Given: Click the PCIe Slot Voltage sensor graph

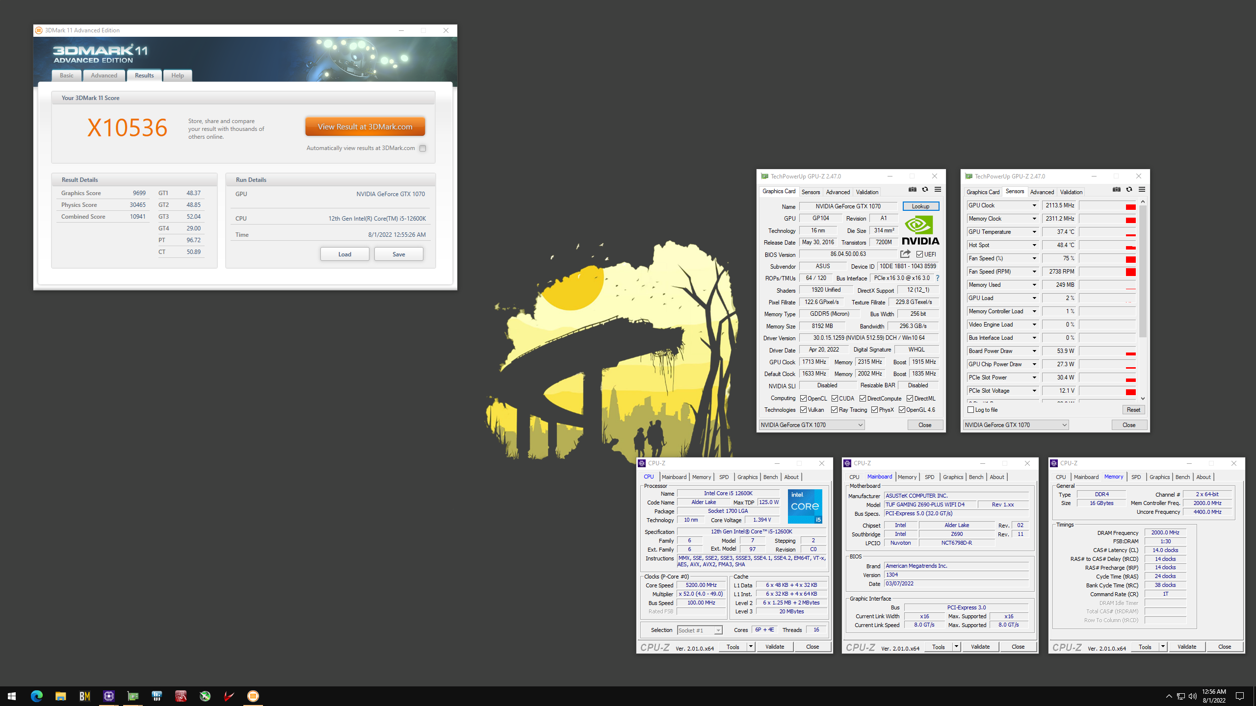Looking at the screenshot, I should (x=1107, y=391).
